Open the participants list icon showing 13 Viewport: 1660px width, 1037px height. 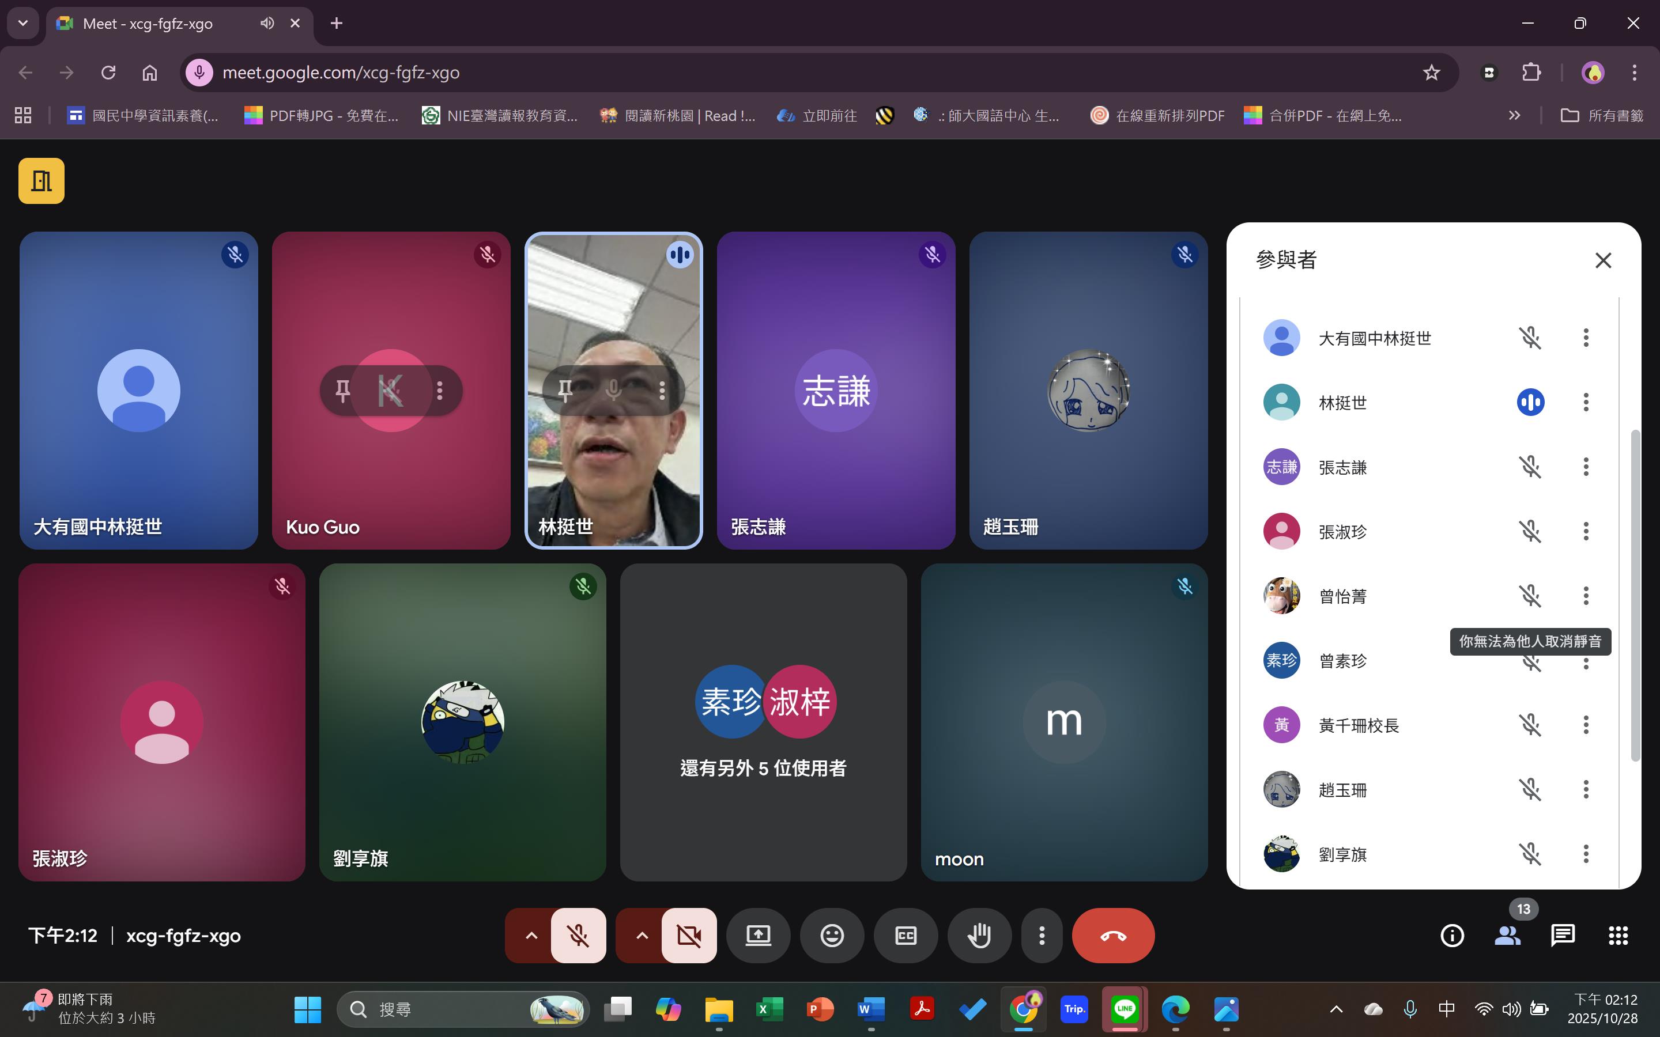point(1508,935)
